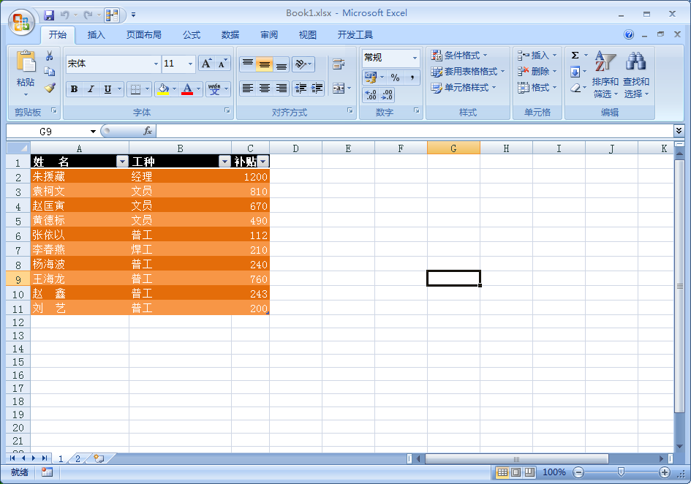Image resolution: width=691 pixels, height=484 pixels.
Task: Switch to worksheet tab 2
Action: coord(78,458)
